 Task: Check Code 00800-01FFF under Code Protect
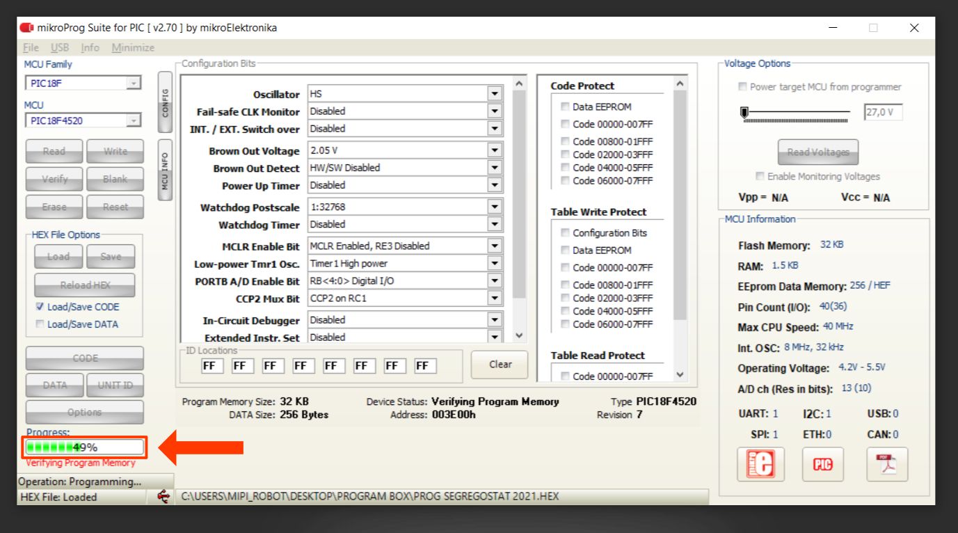(566, 141)
